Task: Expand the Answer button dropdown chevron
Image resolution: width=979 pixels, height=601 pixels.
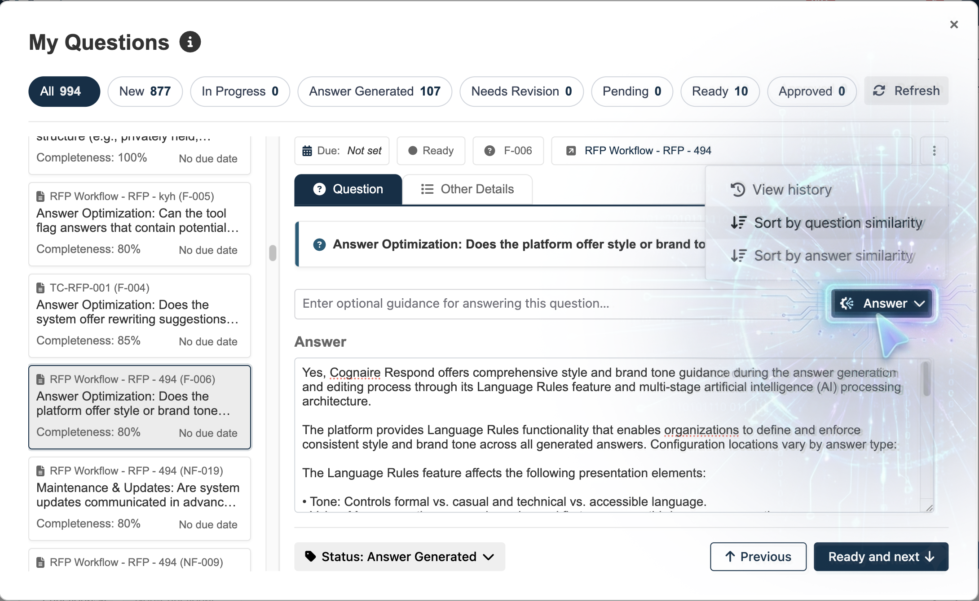Action: point(919,303)
